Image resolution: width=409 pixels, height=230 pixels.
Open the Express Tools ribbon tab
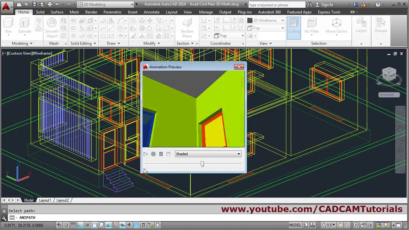click(329, 12)
